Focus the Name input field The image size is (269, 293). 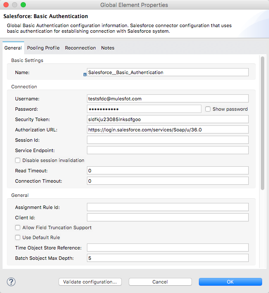click(167, 72)
